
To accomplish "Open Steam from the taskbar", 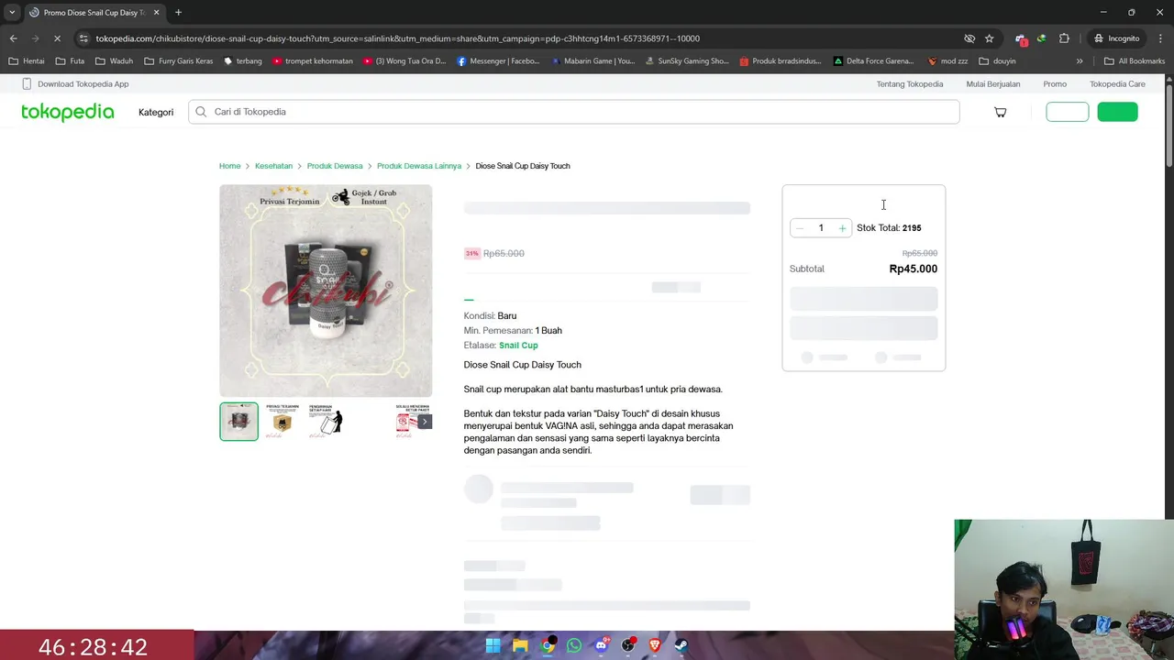I will pos(682,645).
